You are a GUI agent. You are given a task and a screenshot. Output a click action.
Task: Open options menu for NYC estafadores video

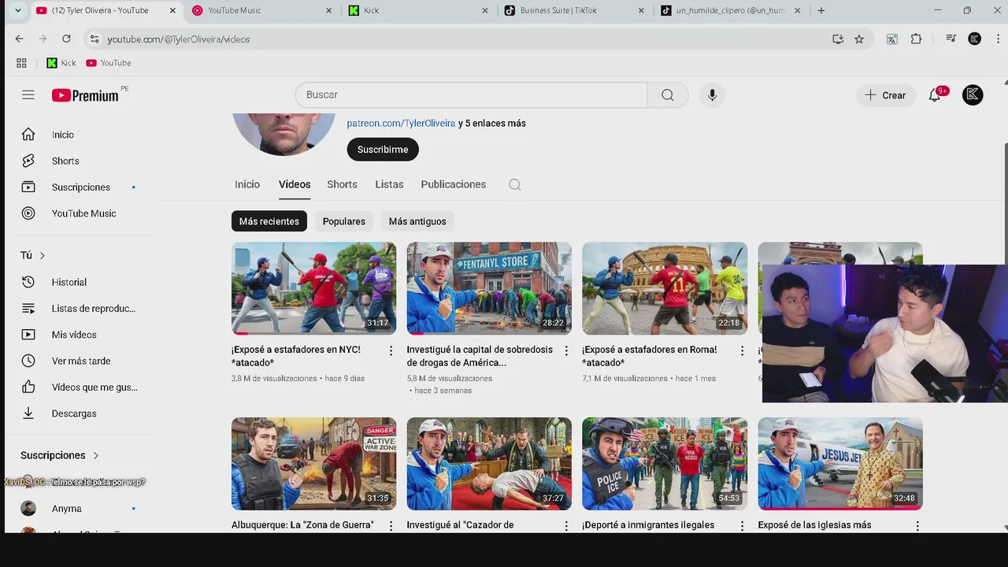click(x=391, y=351)
